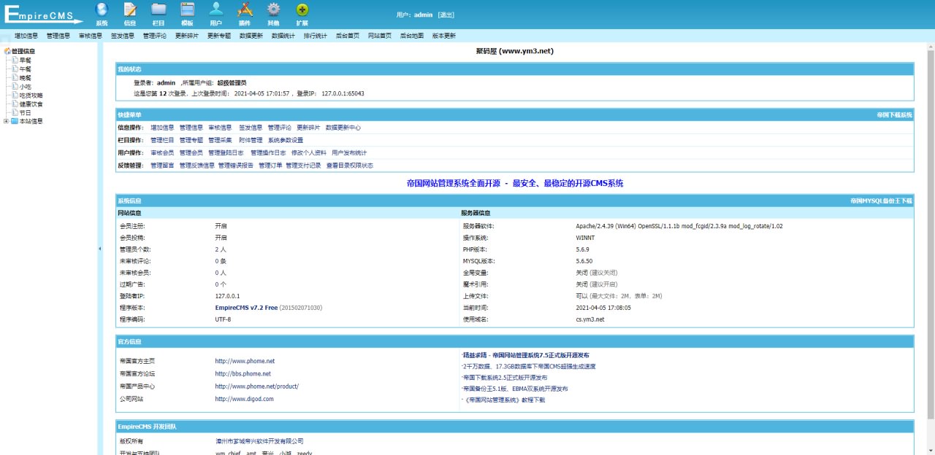
Task: Select 晚餐 in the category tree
Action: [26, 77]
